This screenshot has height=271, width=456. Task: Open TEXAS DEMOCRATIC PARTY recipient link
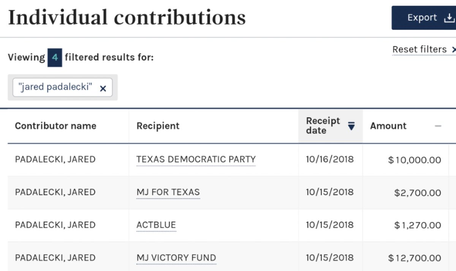pyautogui.click(x=196, y=159)
